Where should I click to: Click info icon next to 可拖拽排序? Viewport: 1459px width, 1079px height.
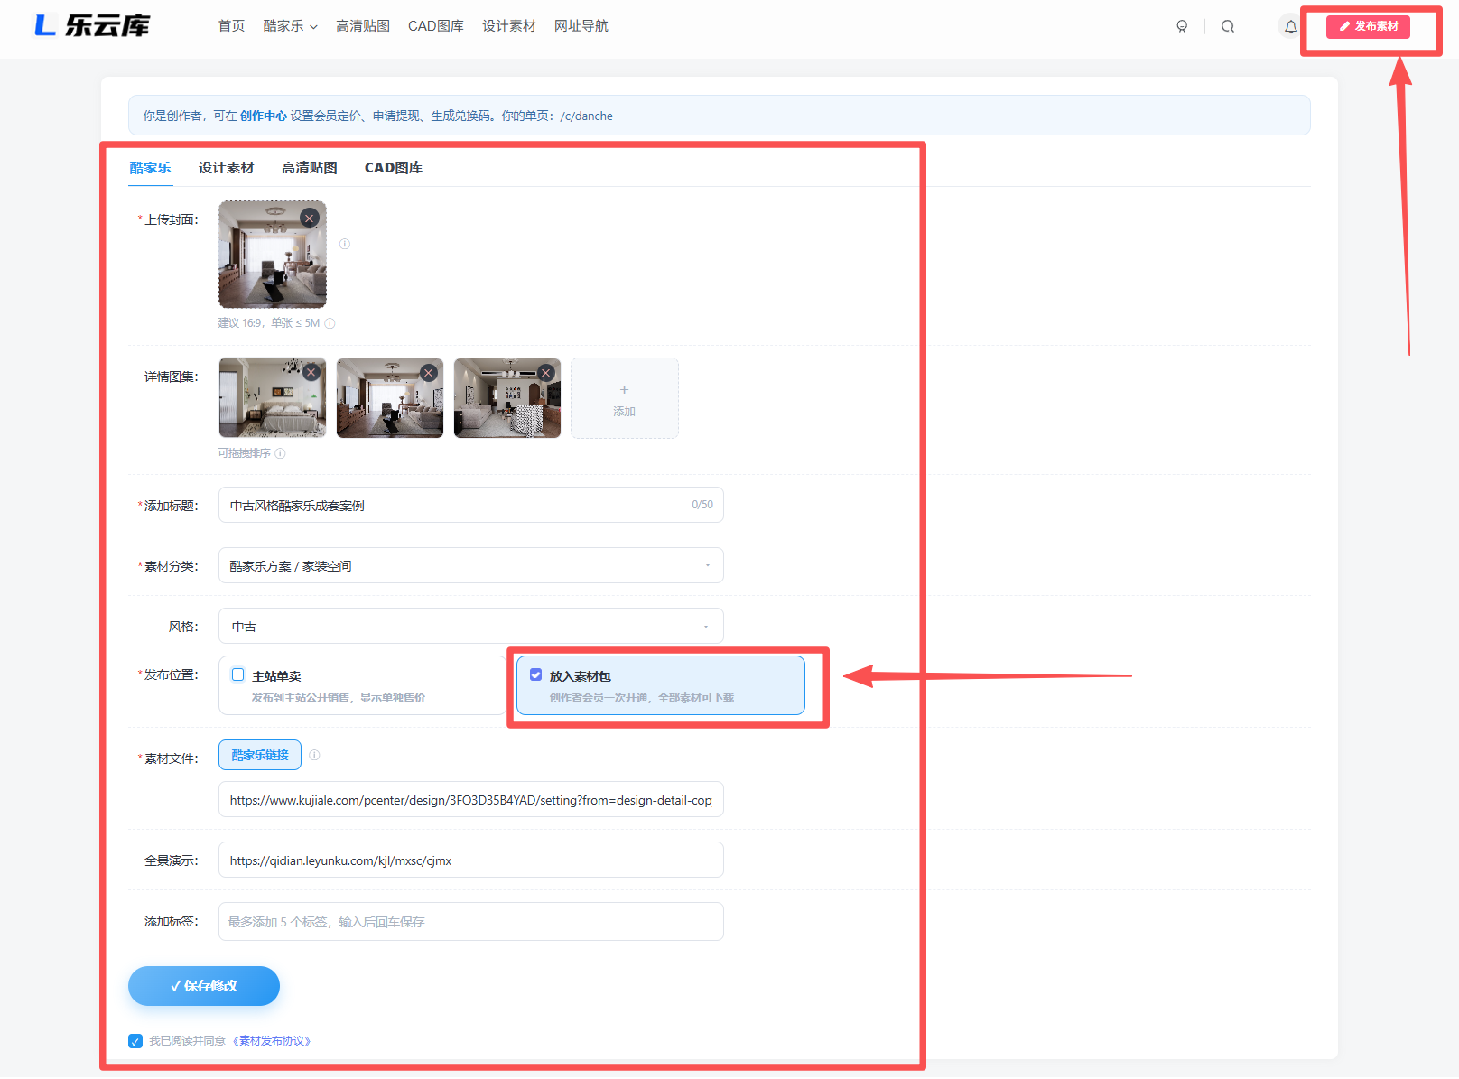[280, 453]
